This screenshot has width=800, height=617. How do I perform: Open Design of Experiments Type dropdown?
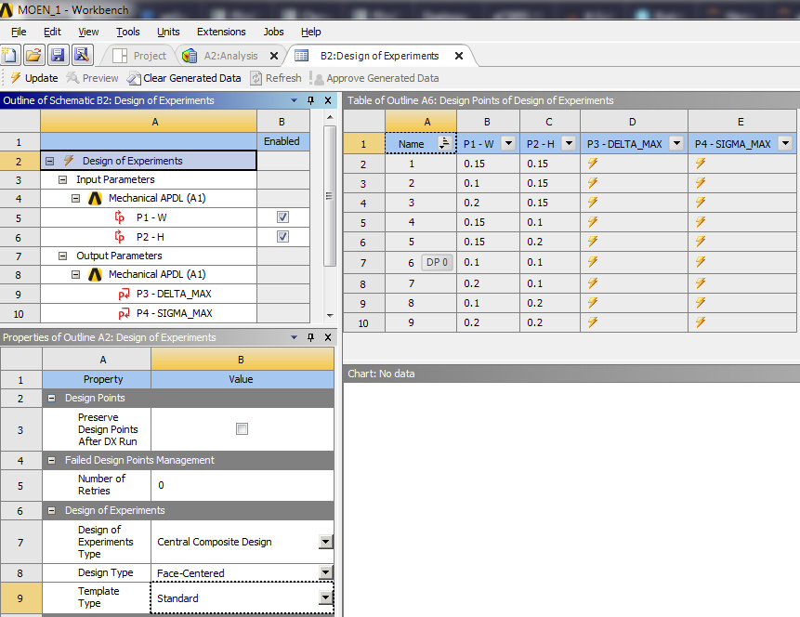[x=325, y=542]
